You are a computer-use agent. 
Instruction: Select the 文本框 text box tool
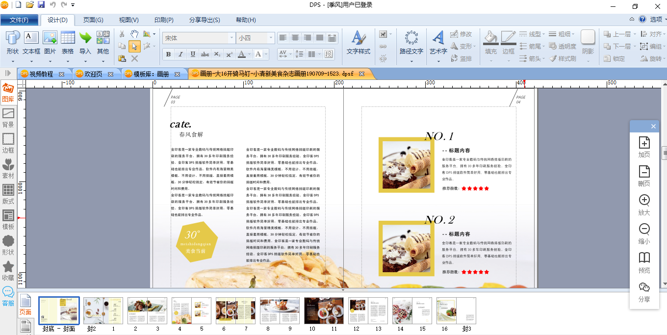click(x=31, y=43)
